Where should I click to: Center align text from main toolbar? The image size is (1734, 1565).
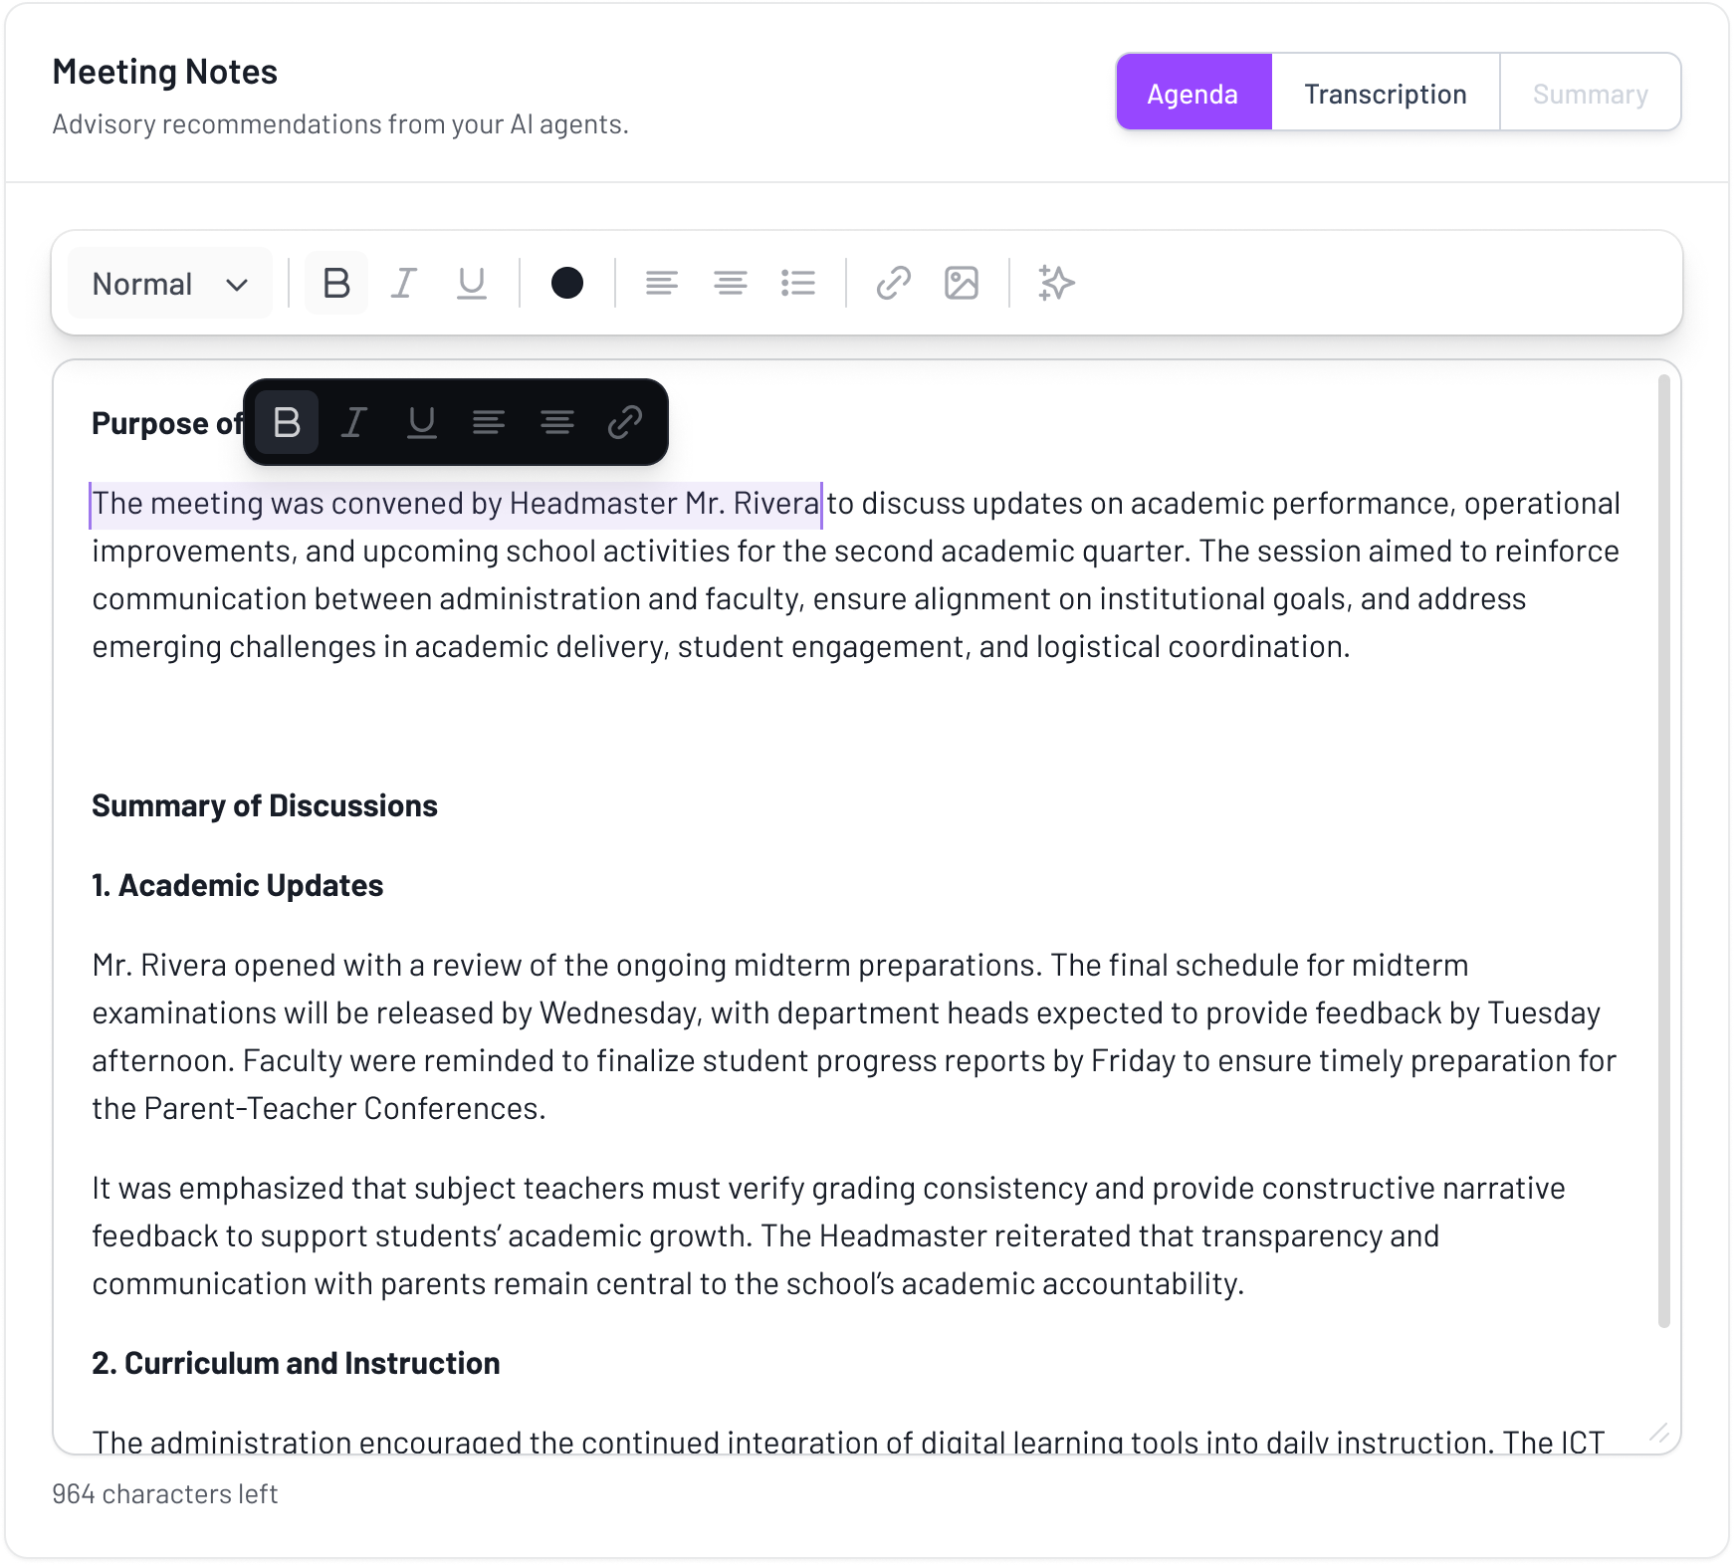click(731, 284)
